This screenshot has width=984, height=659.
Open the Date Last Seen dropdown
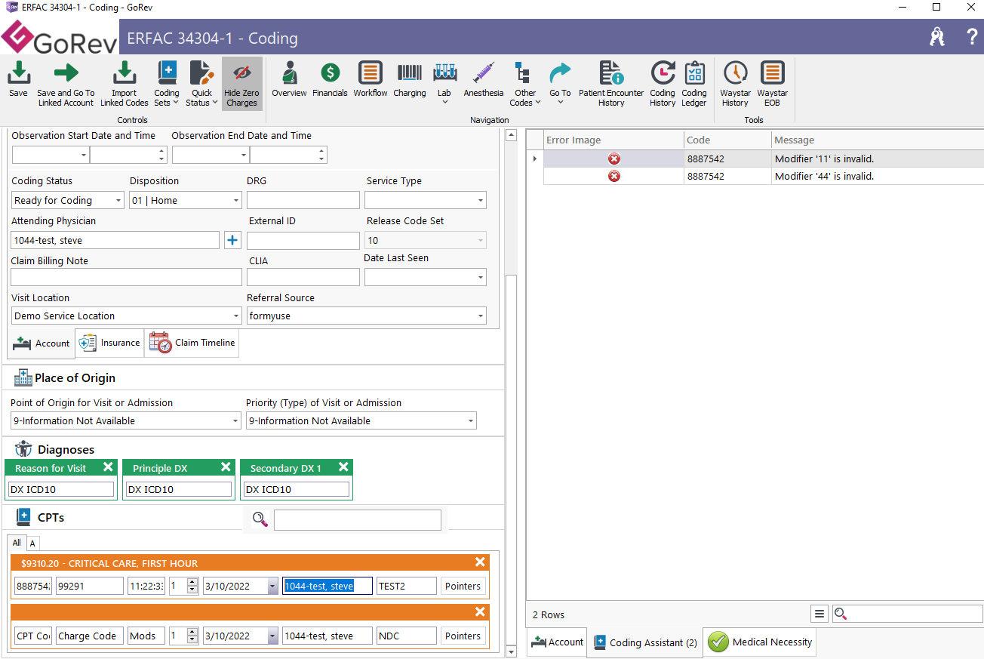coord(481,278)
